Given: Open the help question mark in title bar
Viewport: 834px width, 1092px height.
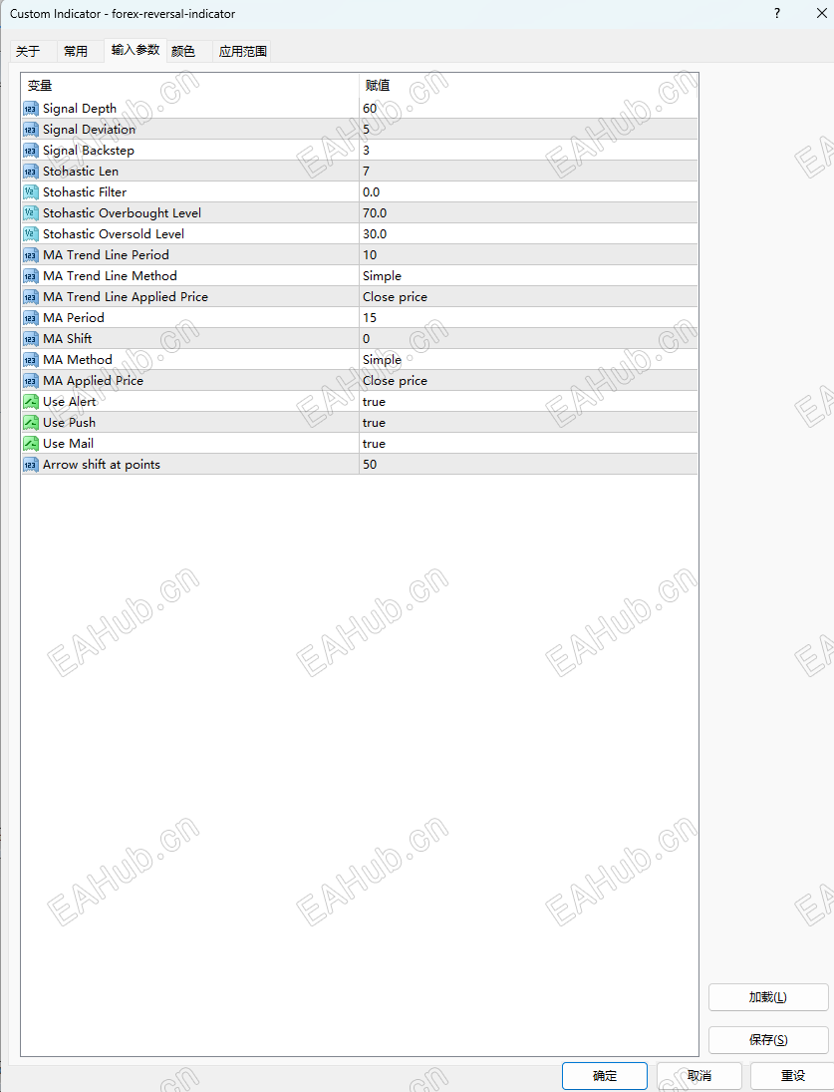Looking at the screenshot, I should (x=777, y=13).
